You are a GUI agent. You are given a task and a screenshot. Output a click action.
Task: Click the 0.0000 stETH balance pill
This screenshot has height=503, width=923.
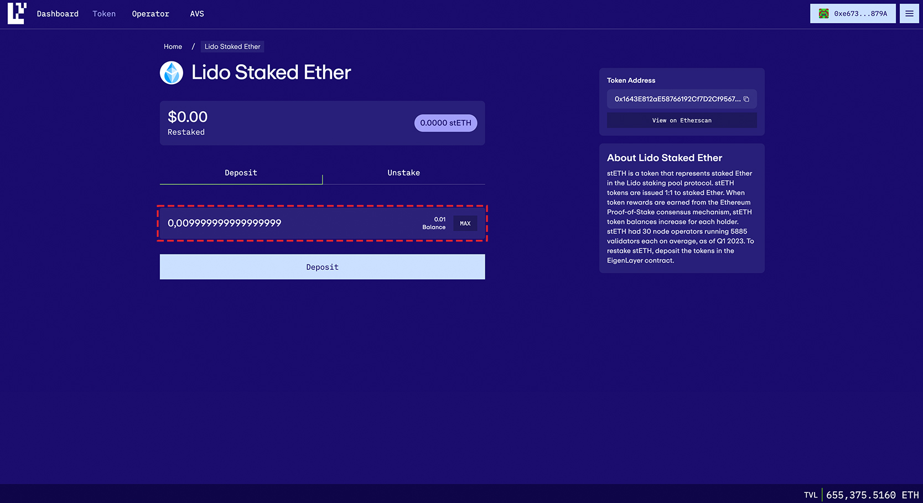(x=445, y=123)
